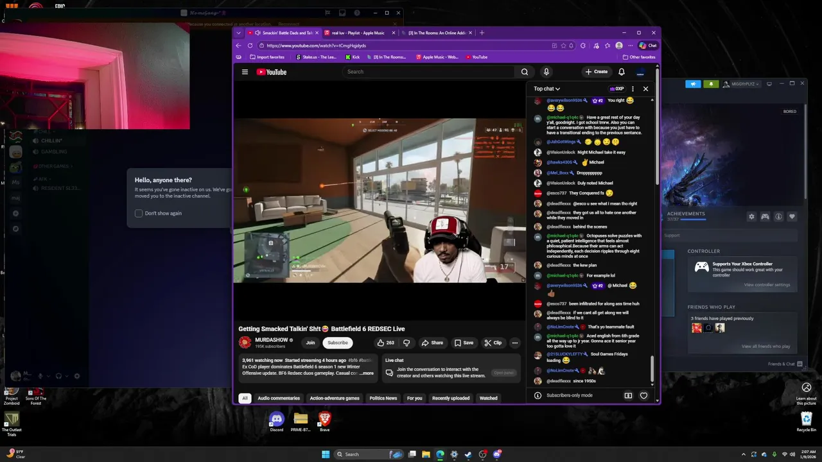Open Apple Music bookmark in favorites bar
822x462 pixels.
tap(437, 57)
